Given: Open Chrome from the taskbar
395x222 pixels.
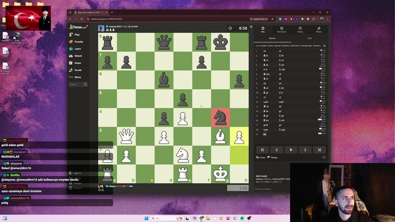Looking at the screenshot, I should (x=201, y=218).
